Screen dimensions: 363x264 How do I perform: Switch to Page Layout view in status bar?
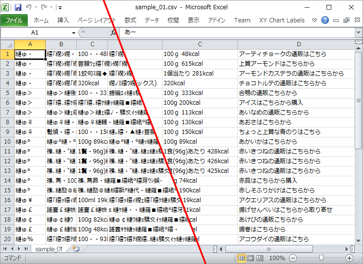(251, 258)
